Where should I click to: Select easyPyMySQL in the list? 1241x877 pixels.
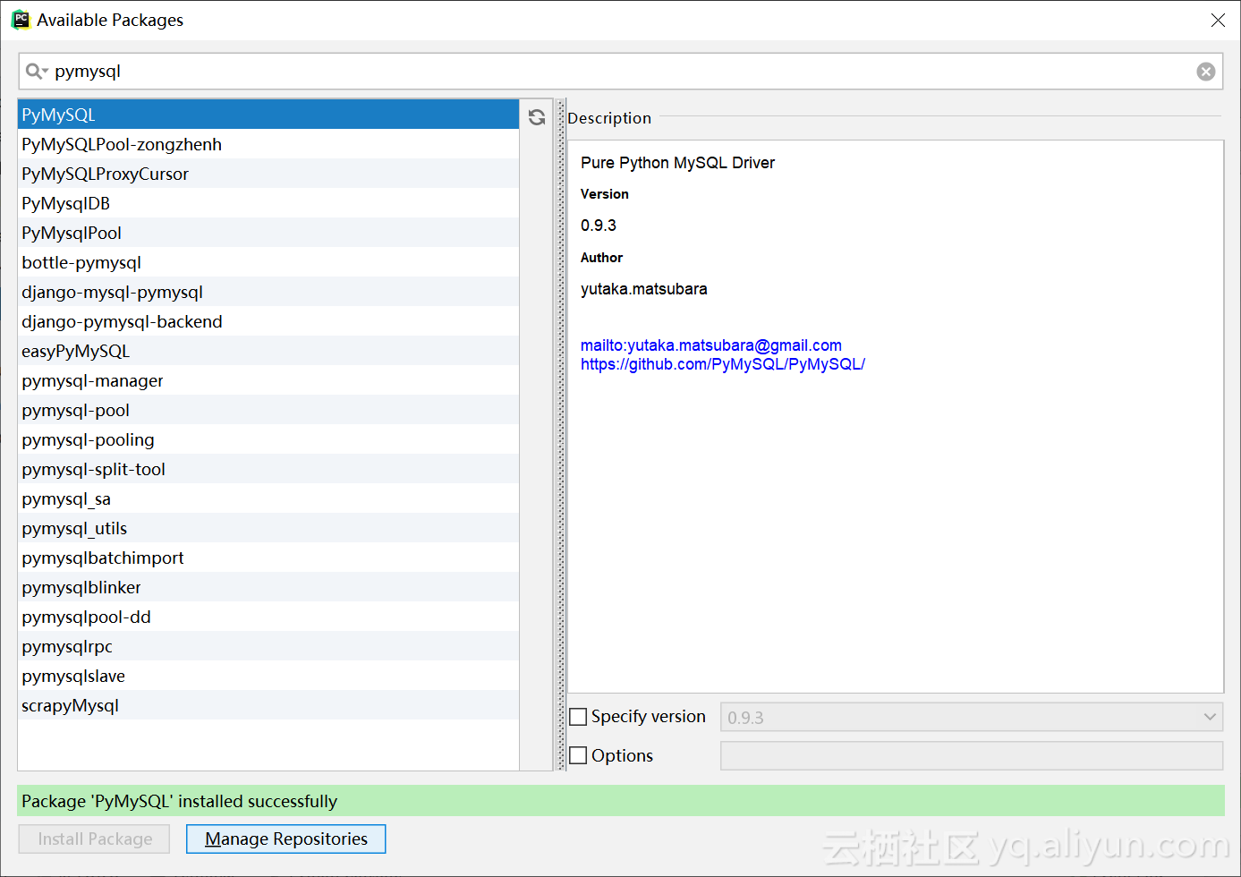[x=268, y=351]
